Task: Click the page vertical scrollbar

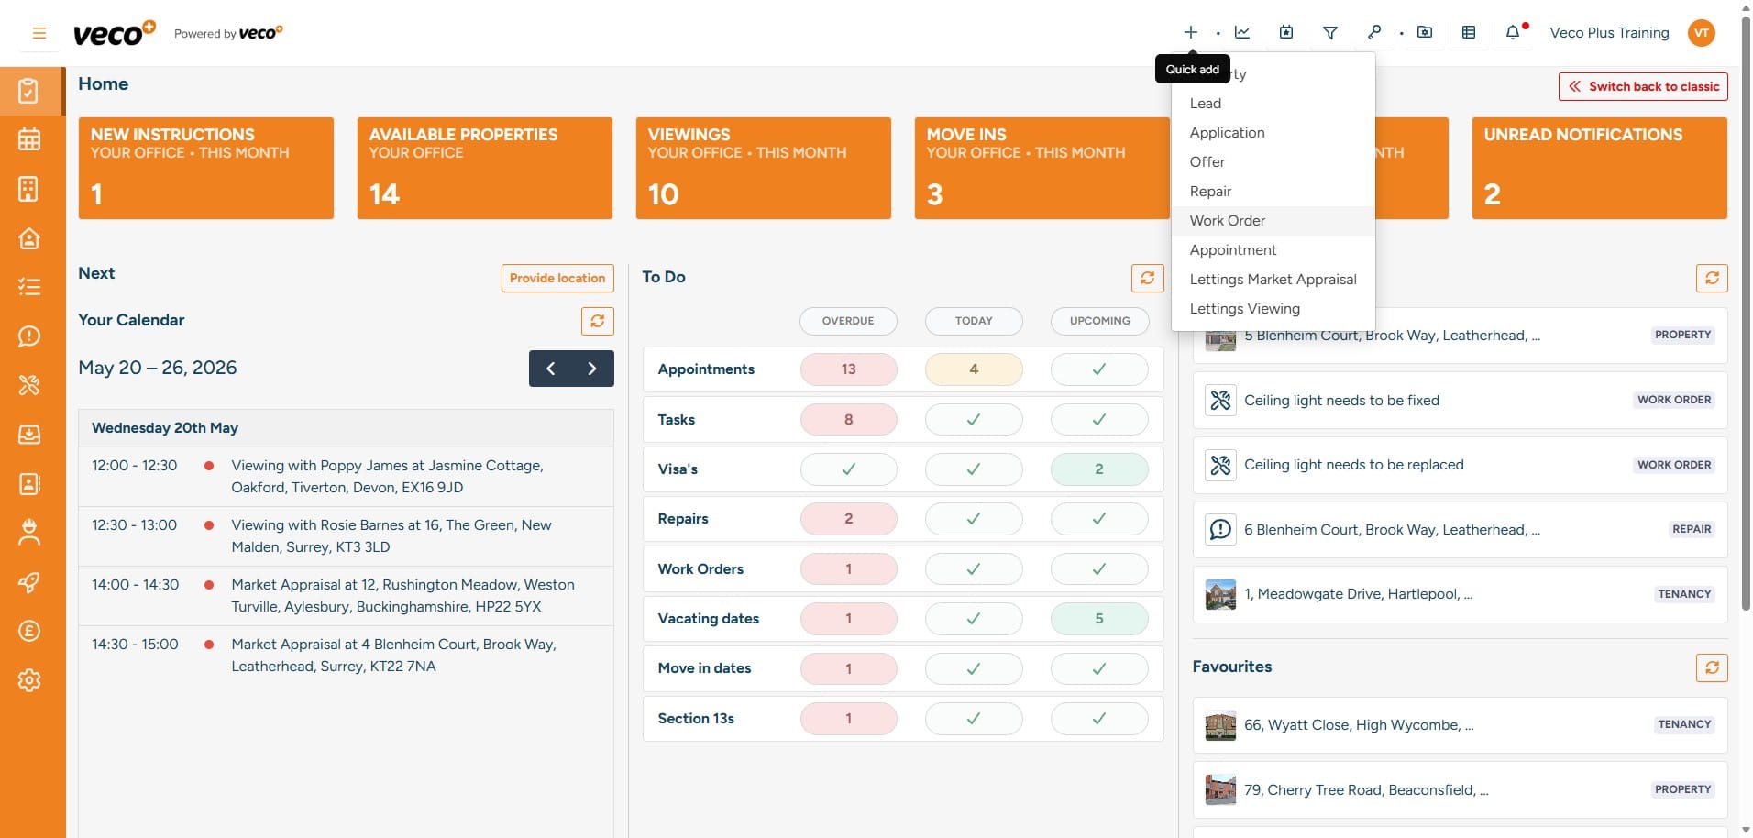Action: click(x=1745, y=312)
